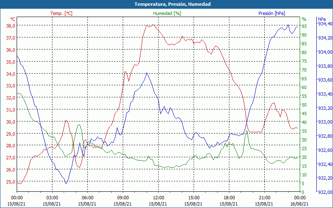Viewport: 333px width, 208px height.
Task: Click the 37,0 temperature axis tick
Action: [x=11, y=37]
